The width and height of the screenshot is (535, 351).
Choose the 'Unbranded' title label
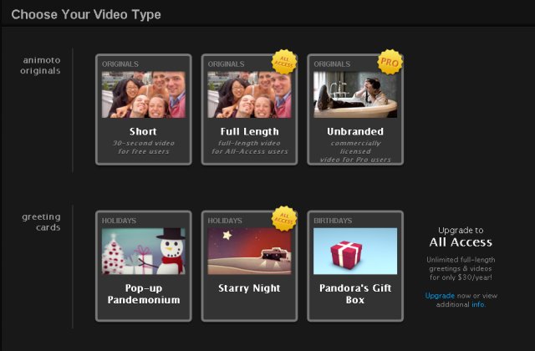355,131
